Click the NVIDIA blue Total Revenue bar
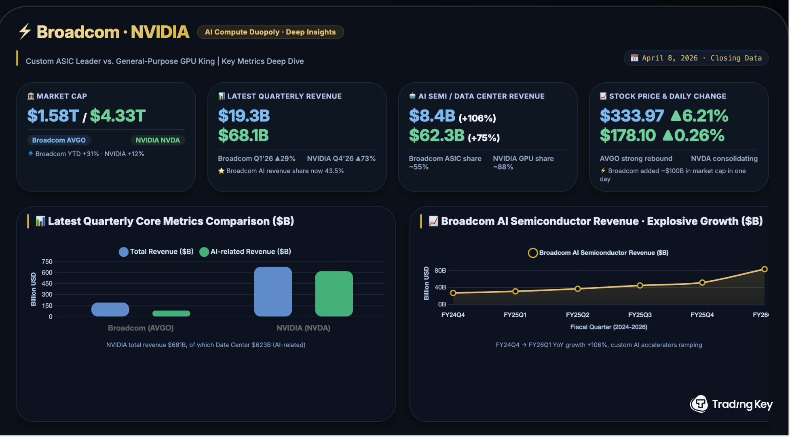Viewport: 790px width, 437px height. (273, 292)
